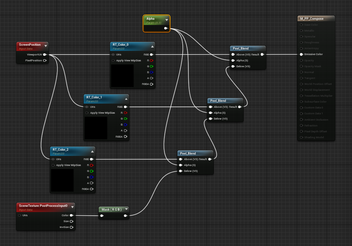352x246 pixels.
Task: Collapse the RT_Color_0 node
Action: pyautogui.click(x=152, y=46)
